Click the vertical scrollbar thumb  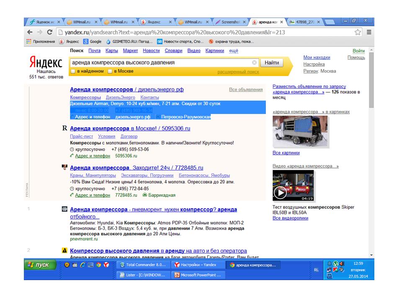pyautogui.click(x=371, y=80)
